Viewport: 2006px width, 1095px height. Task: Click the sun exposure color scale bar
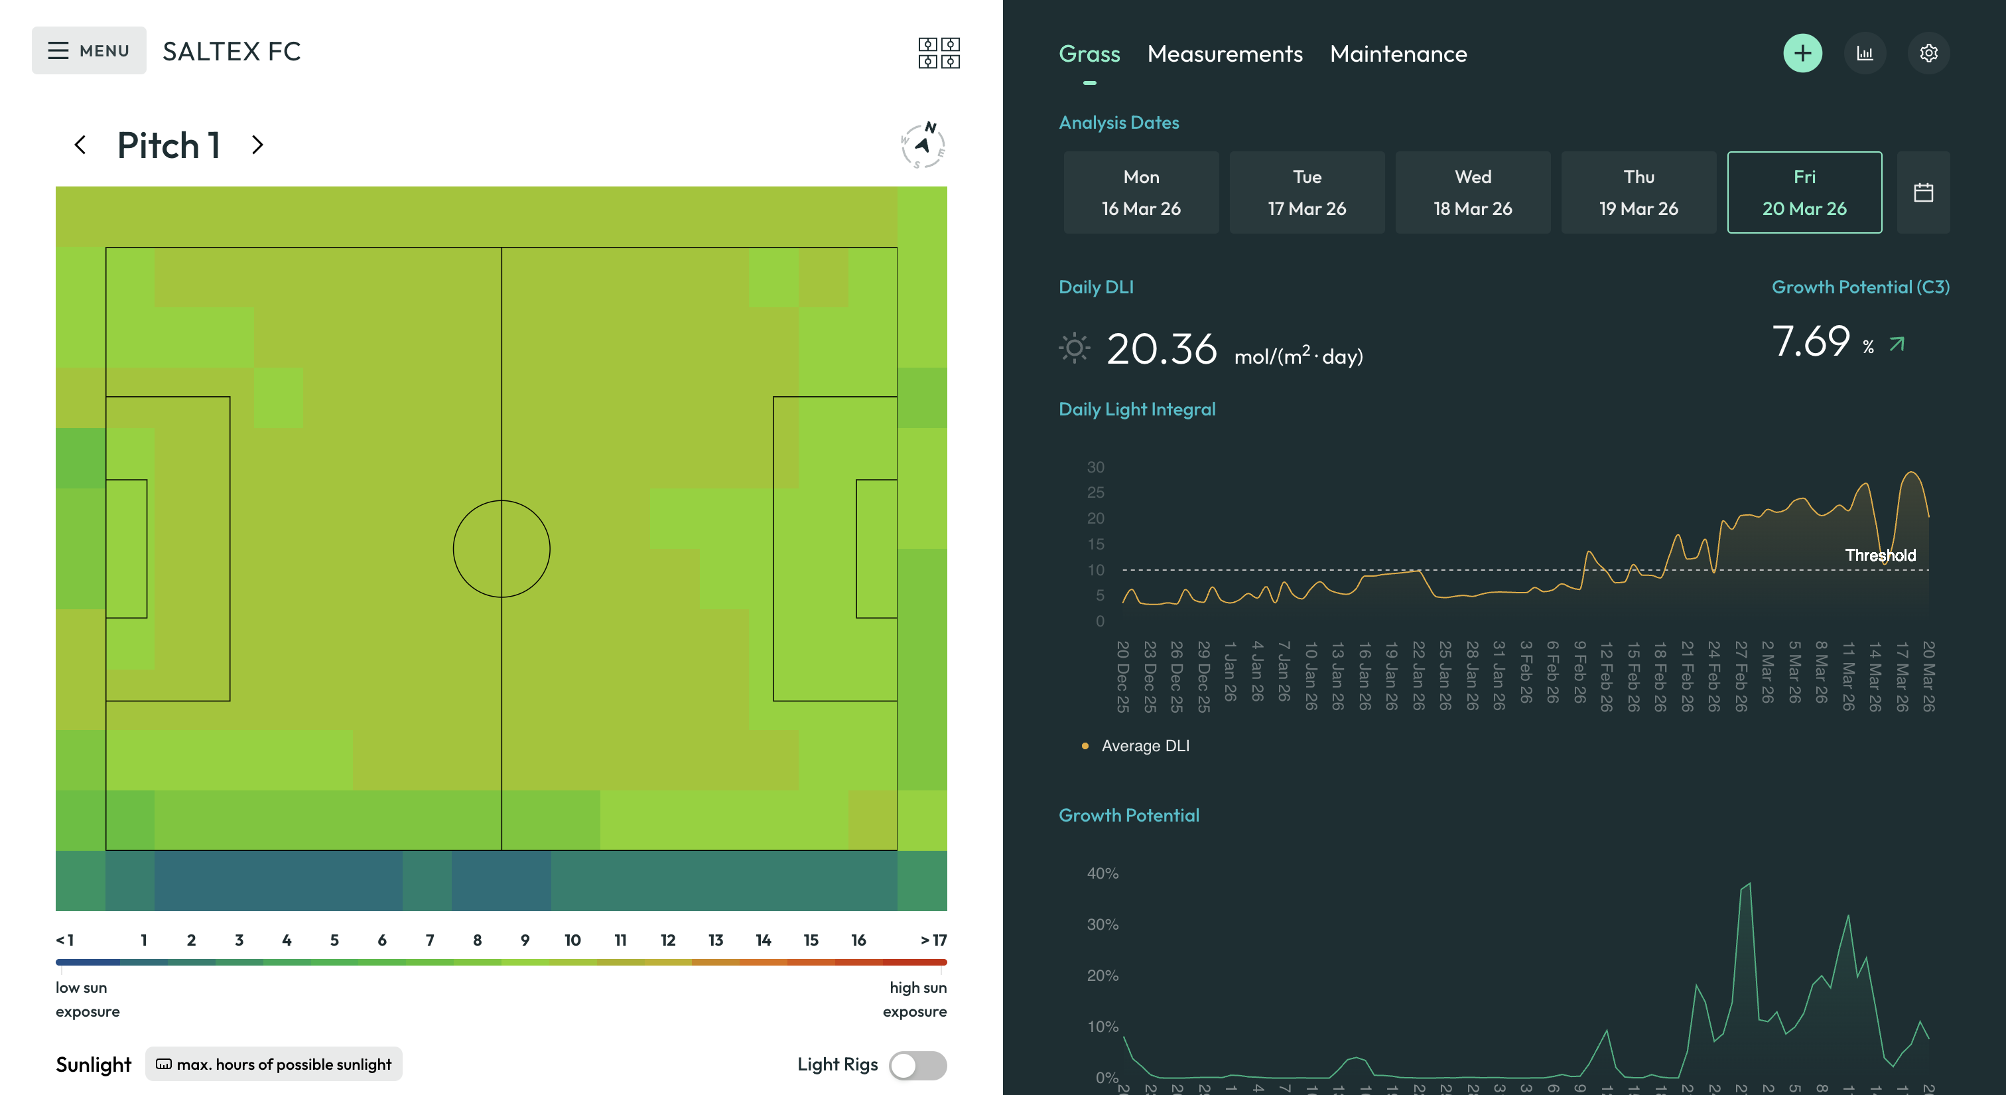tap(501, 962)
